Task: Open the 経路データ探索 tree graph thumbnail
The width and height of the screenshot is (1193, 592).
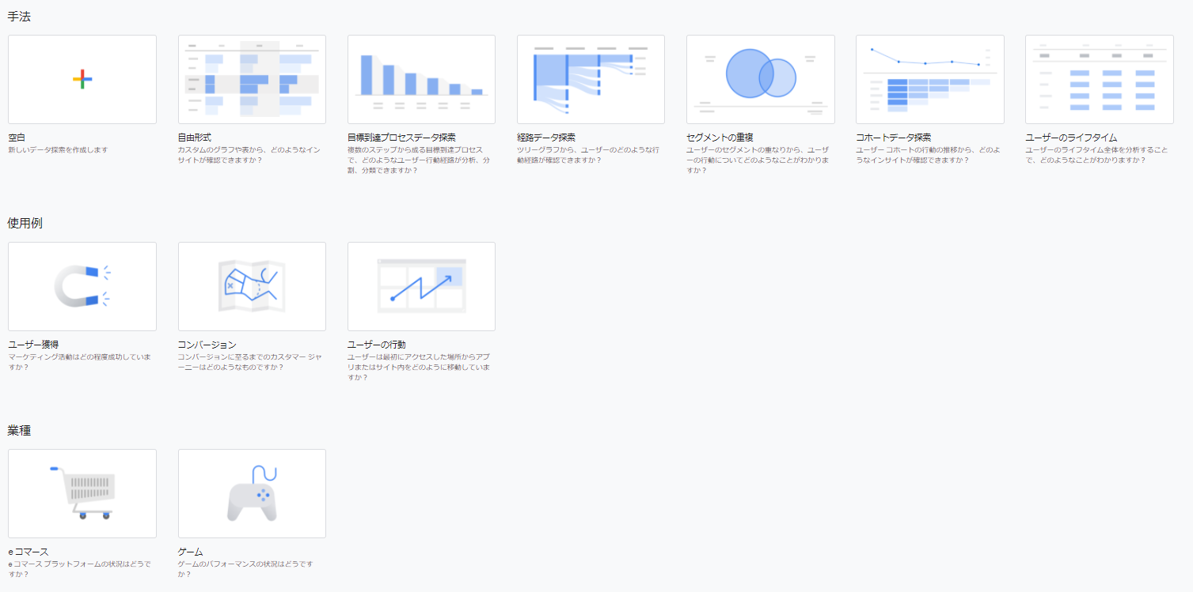Action: (x=591, y=79)
